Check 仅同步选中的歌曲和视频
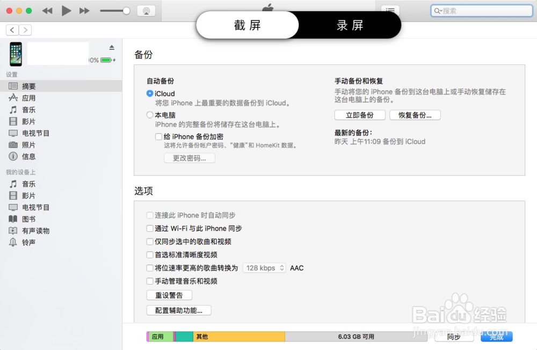 pyautogui.click(x=150, y=242)
